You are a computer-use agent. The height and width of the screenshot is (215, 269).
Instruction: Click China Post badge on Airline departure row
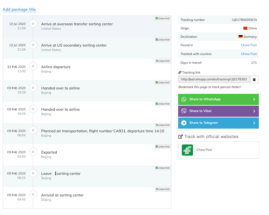[x=163, y=61]
